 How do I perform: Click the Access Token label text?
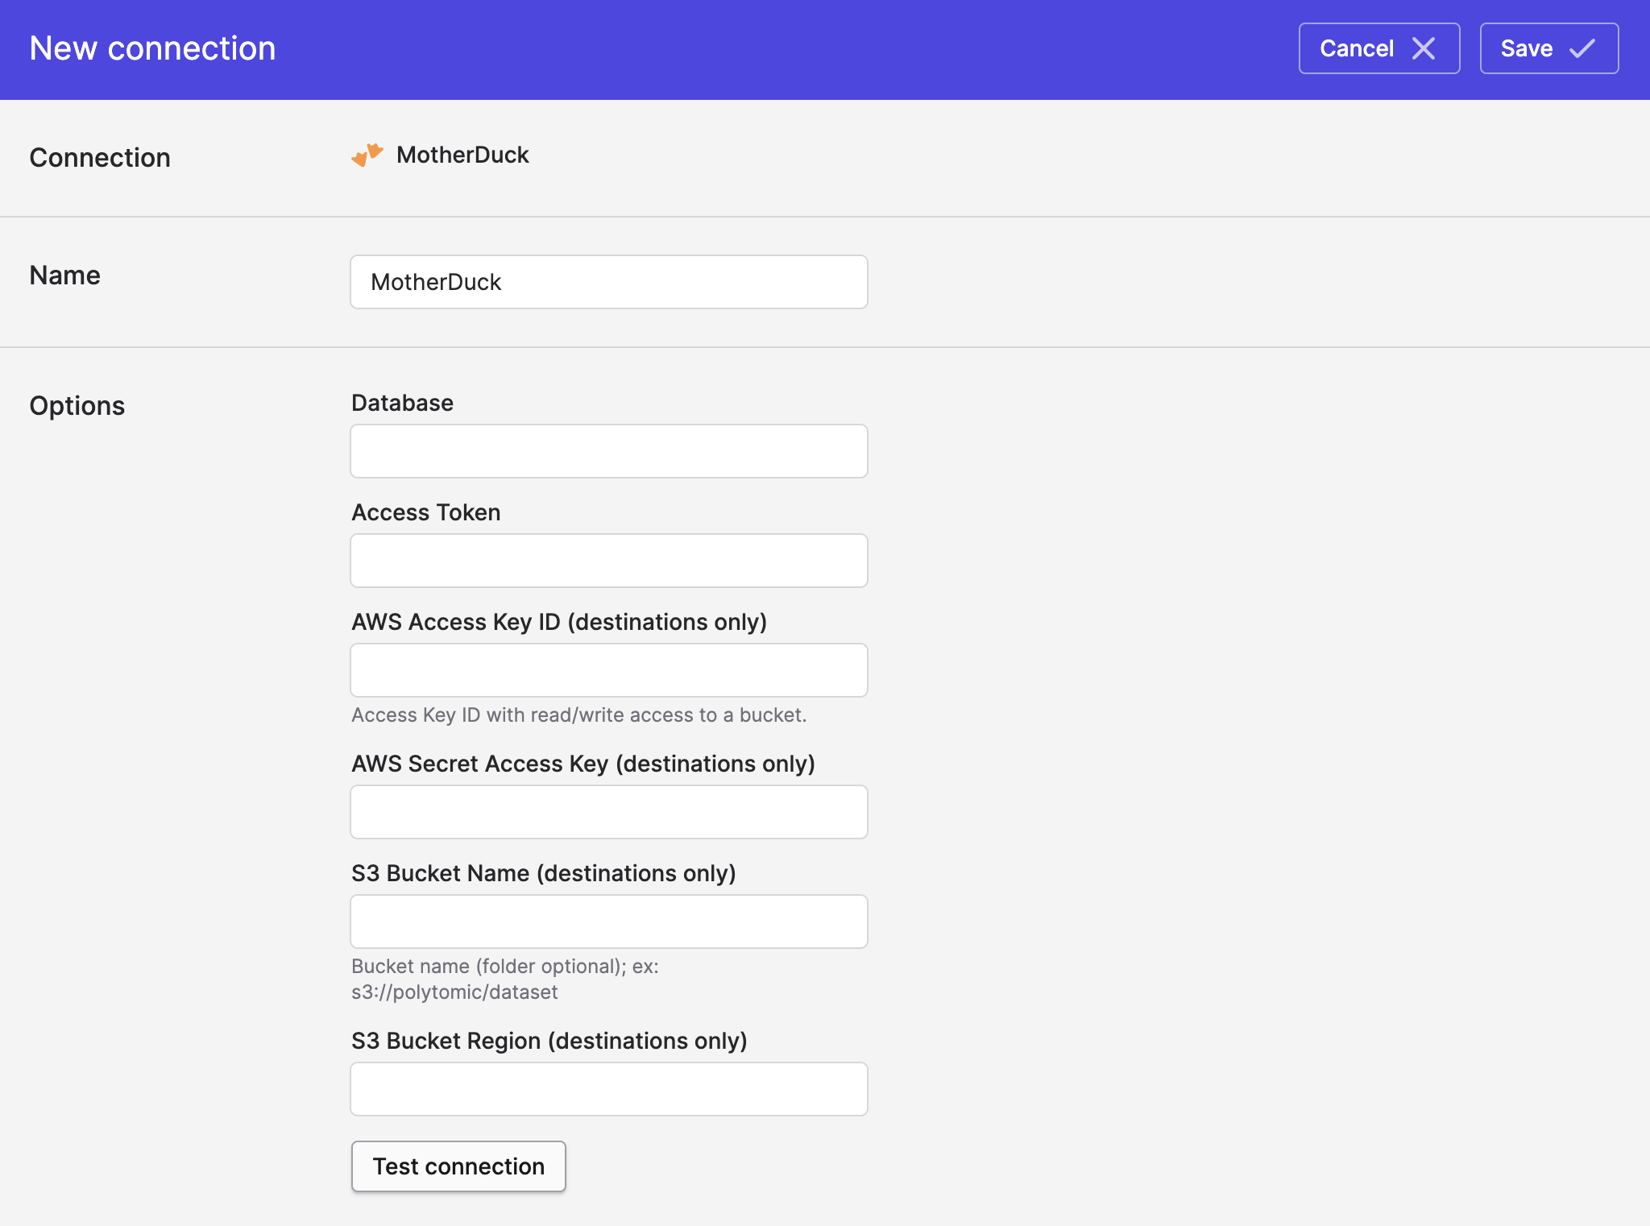click(x=425, y=512)
